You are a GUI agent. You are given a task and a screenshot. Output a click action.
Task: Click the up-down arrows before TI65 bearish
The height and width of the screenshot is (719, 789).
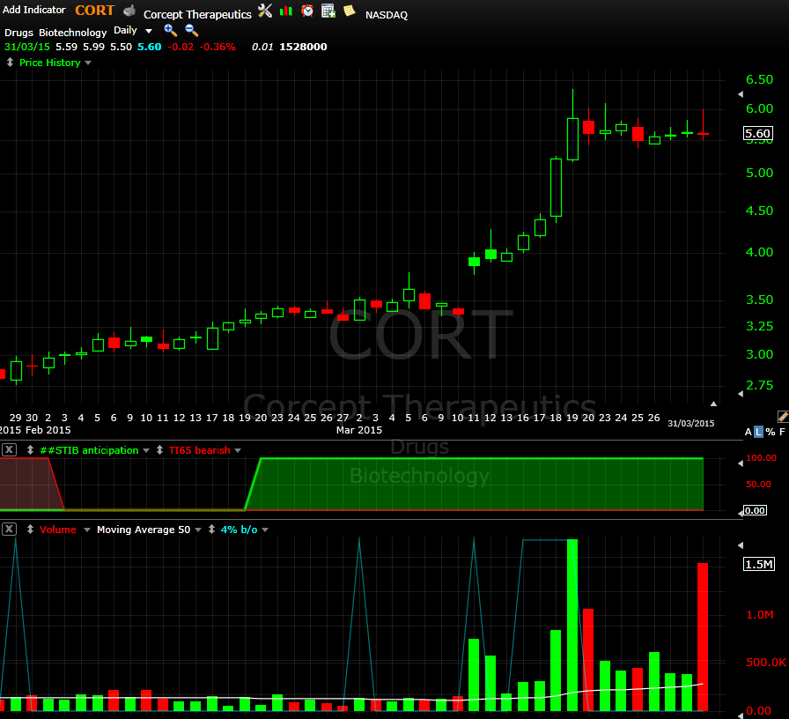tap(159, 449)
